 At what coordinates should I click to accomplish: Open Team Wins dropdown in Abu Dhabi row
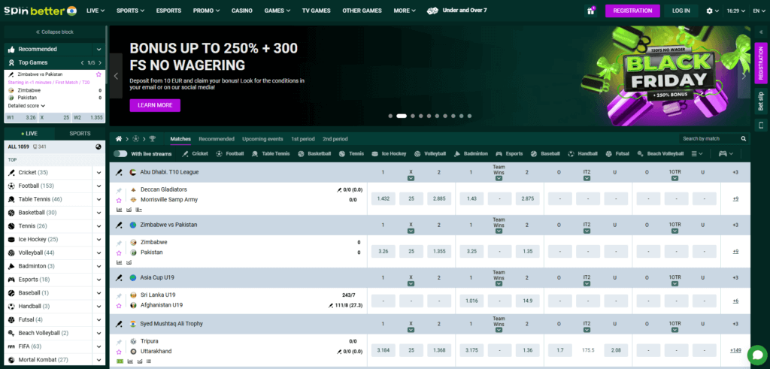(x=499, y=179)
